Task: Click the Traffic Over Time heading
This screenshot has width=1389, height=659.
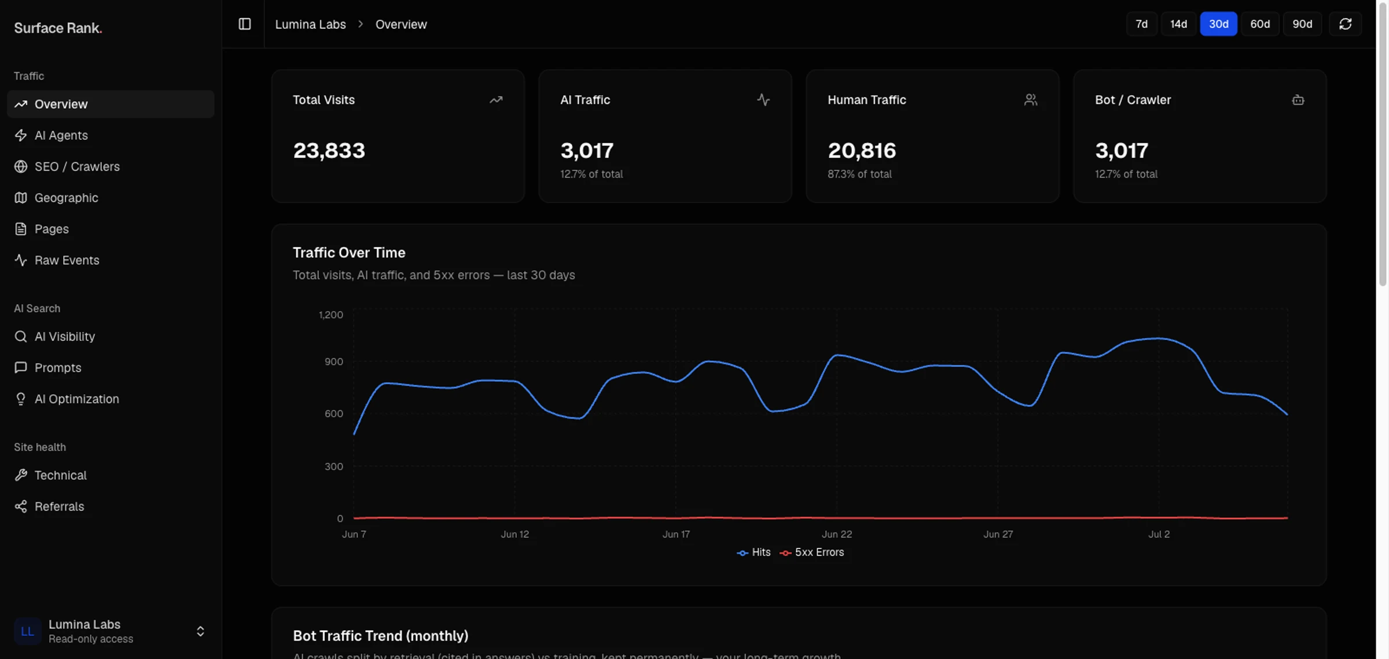Action: [349, 253]
